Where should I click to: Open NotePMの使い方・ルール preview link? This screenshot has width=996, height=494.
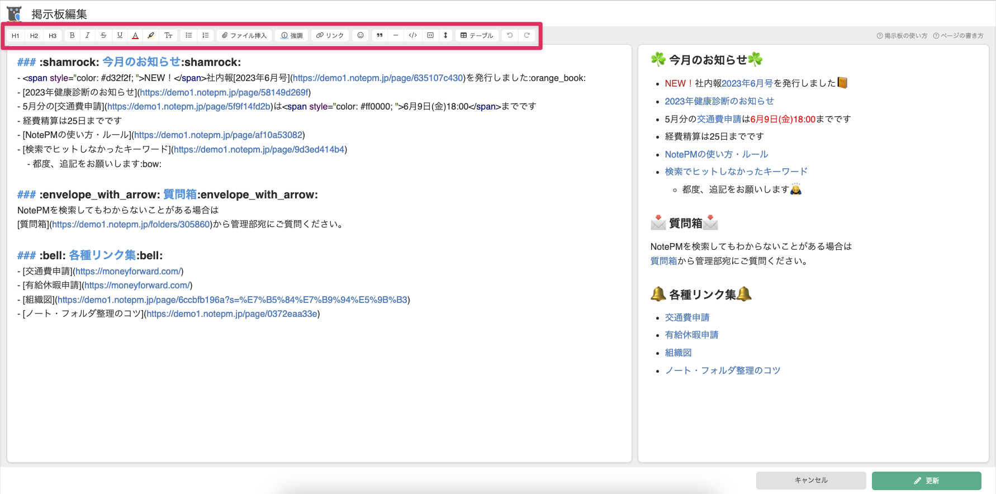pos(717,154)
